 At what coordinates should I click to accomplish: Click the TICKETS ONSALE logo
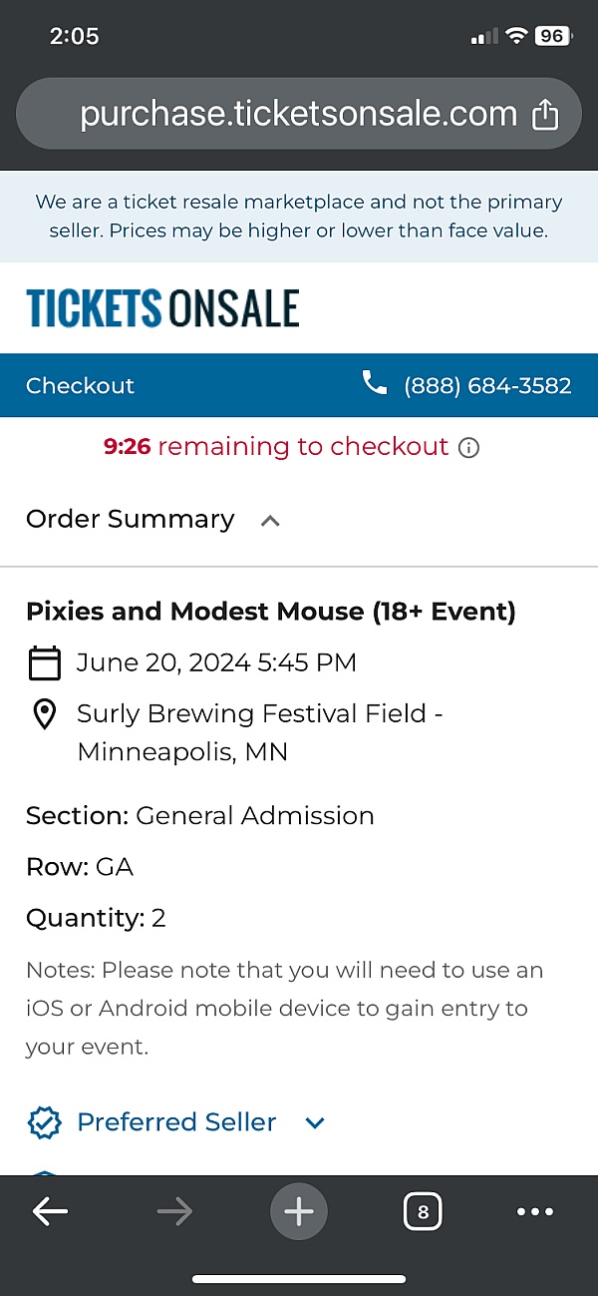coord(161,308)
